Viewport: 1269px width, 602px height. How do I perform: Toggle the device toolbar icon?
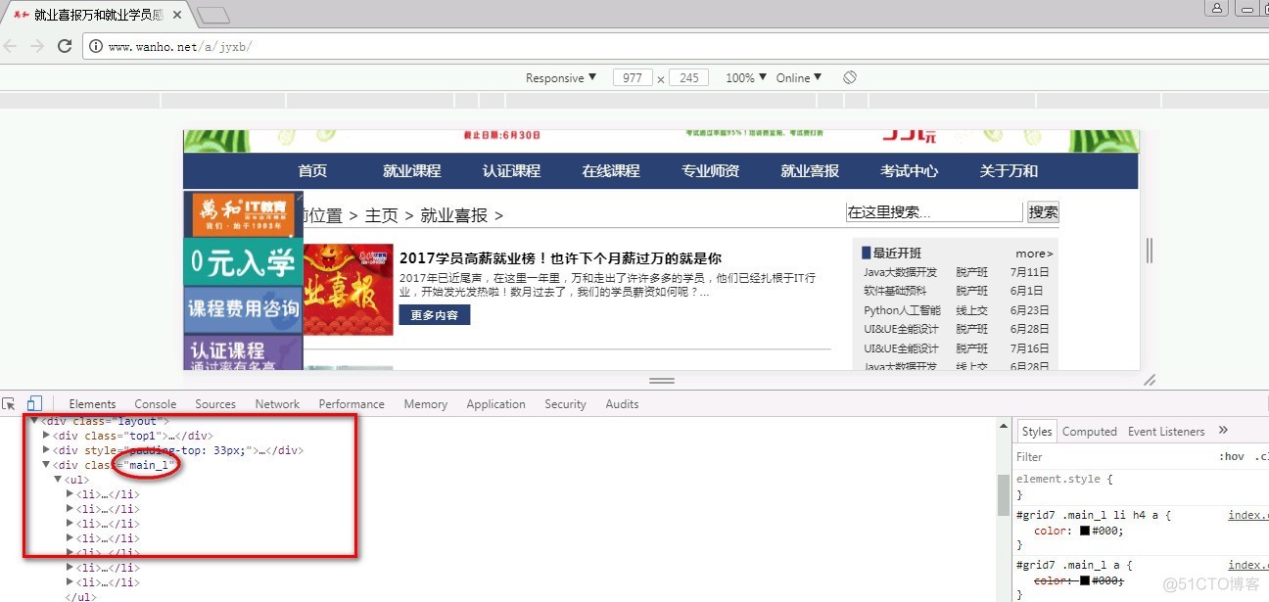click(34, 403)
